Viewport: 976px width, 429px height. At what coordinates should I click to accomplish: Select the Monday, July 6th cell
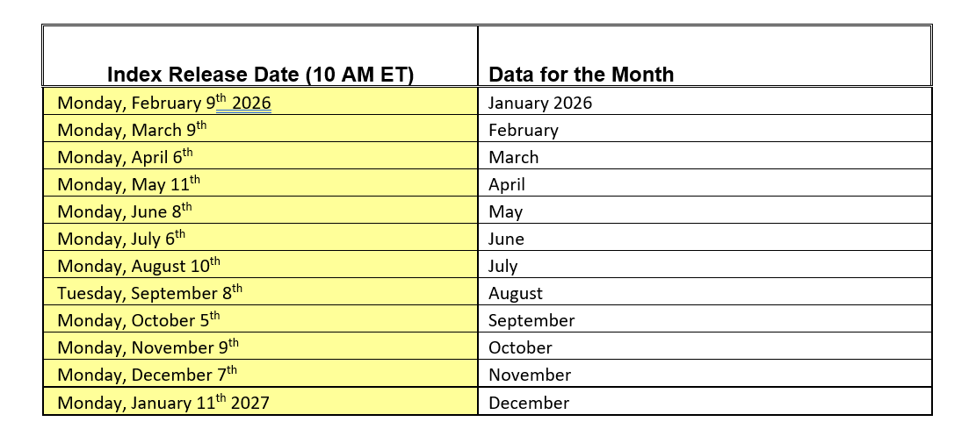coord(260,238)
